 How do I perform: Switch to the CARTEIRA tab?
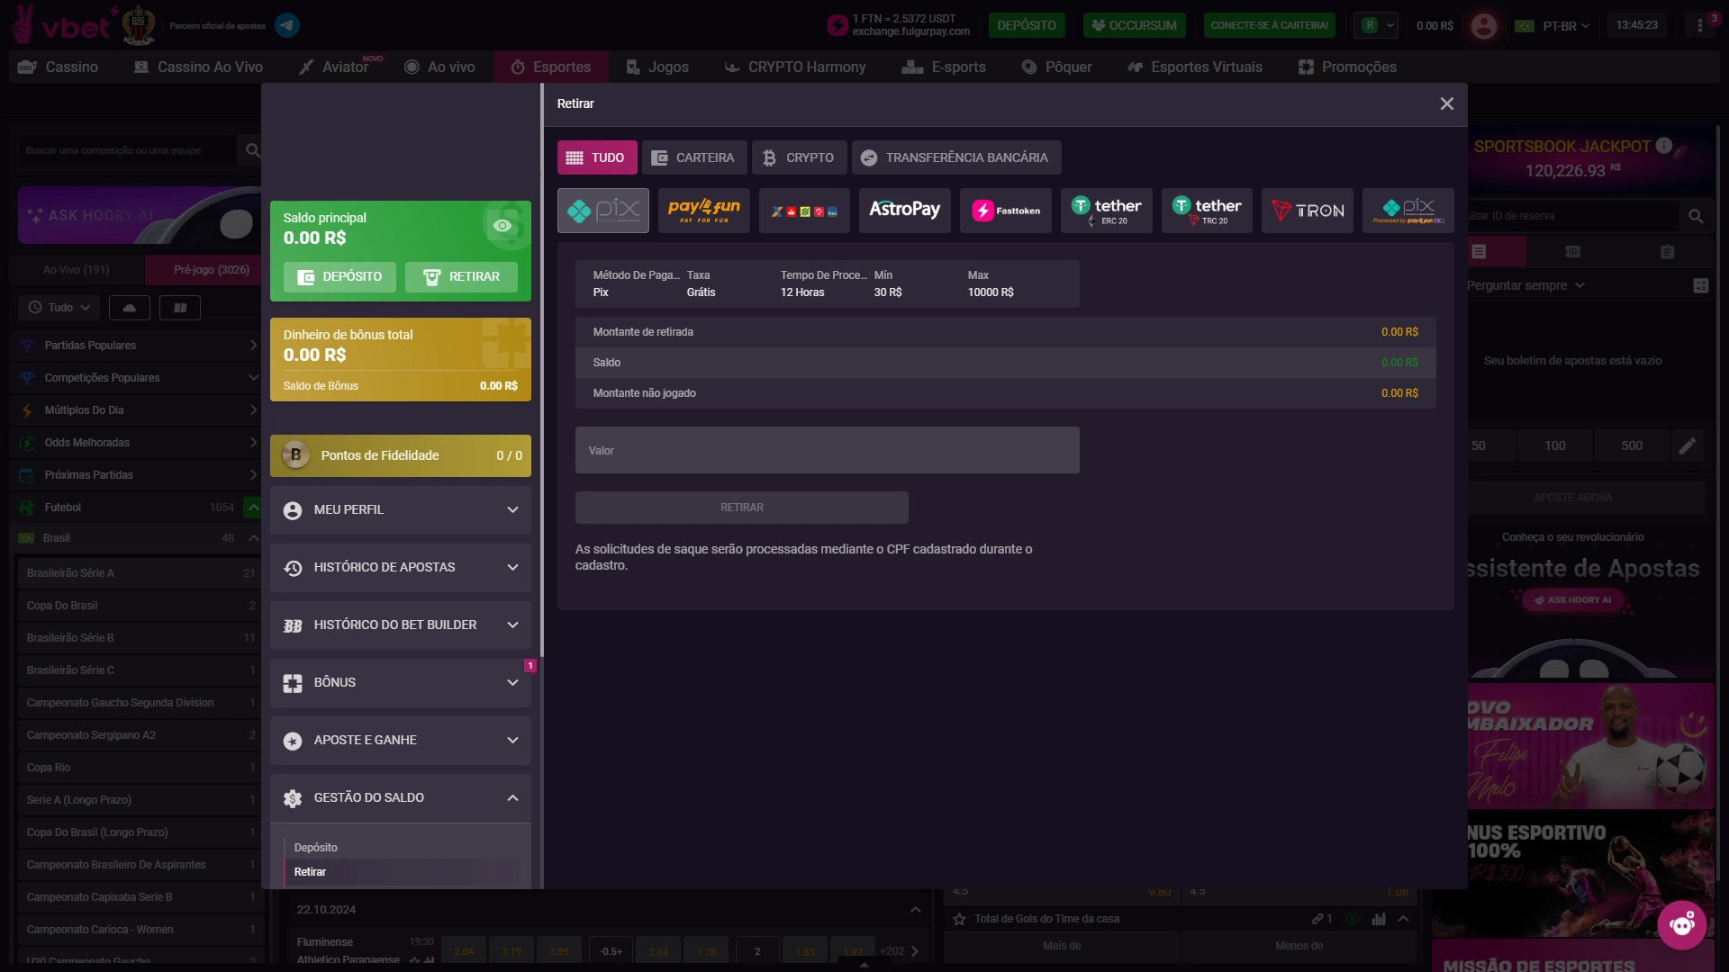click(694, 157)
